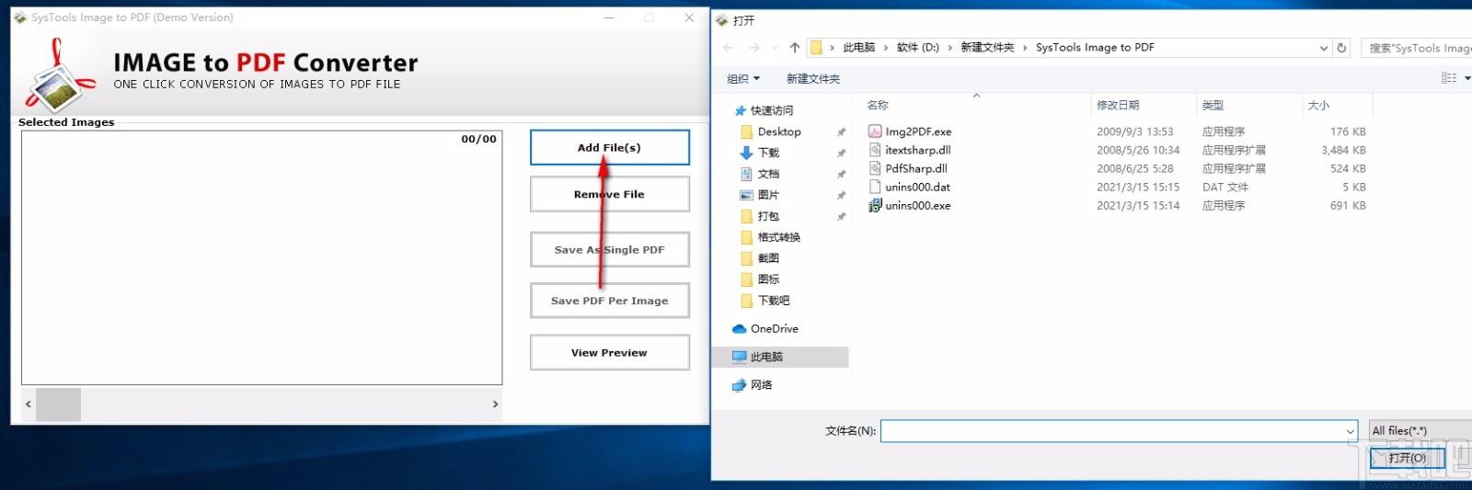This screenshot has width=1472, height=490.
Task: Choose Save PDF Per Image
Action: coord(609,301)
